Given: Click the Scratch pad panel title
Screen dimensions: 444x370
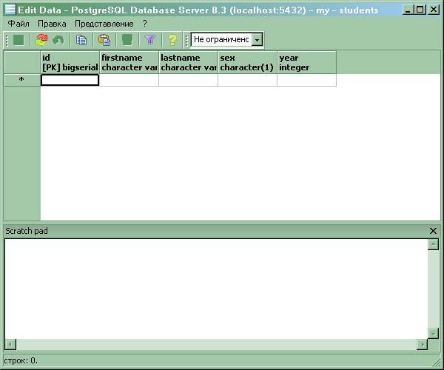Looking at the screenshot, I should pyautogui.click(x=27, y=231).
